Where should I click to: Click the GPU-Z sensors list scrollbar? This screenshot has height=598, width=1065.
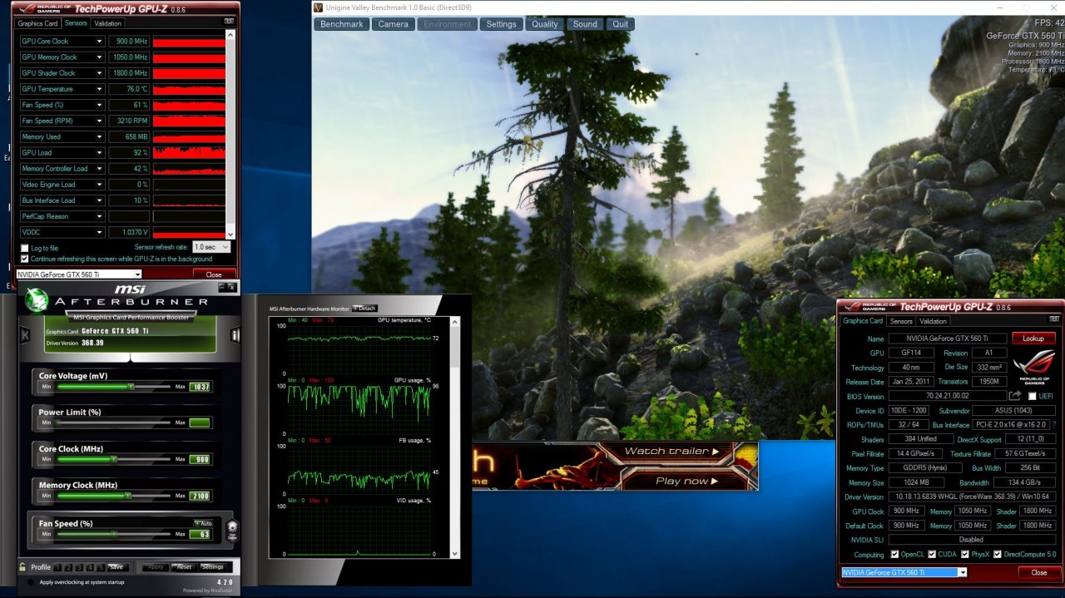[x=231, y=136]
